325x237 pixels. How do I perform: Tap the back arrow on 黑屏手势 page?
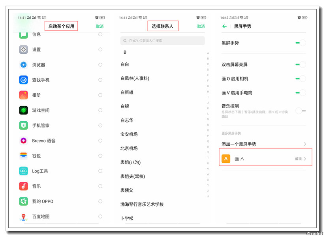click(x=224, y=26)
